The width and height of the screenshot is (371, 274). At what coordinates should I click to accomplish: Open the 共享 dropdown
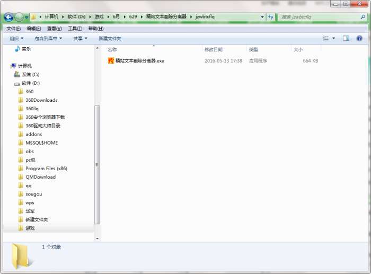point(80,38)
